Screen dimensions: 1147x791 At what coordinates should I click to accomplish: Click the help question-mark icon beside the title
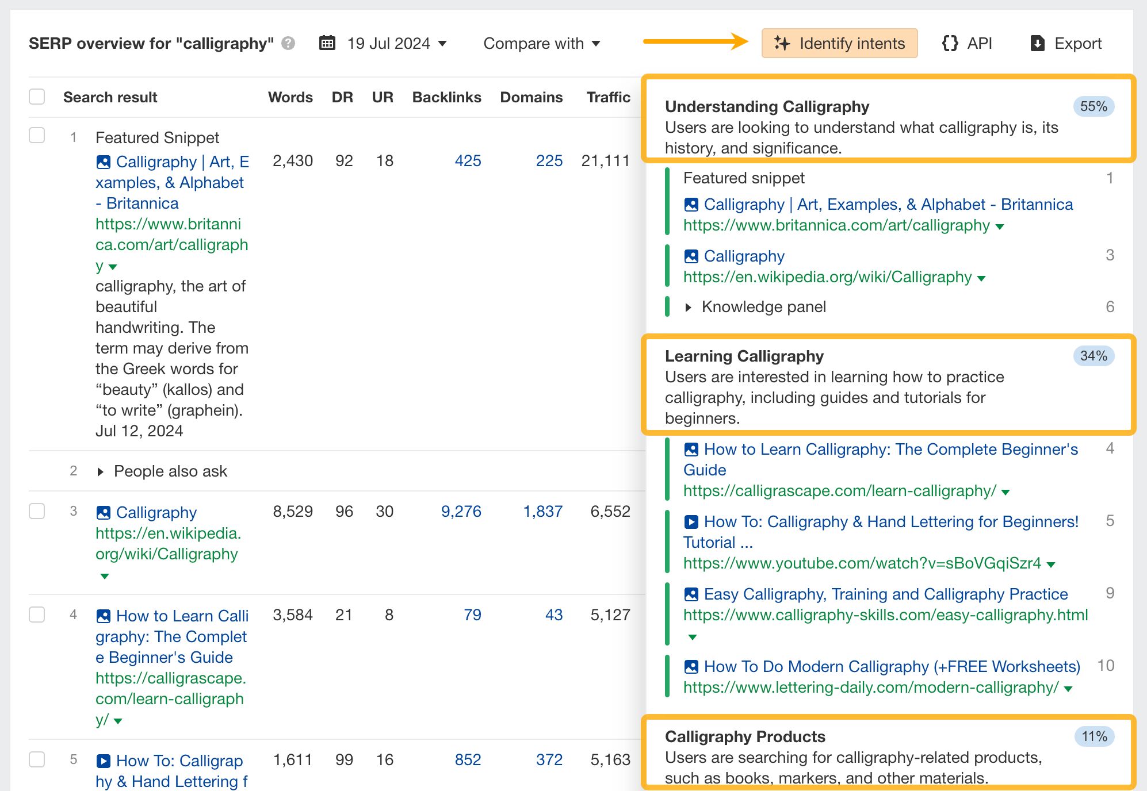[289, 43]
